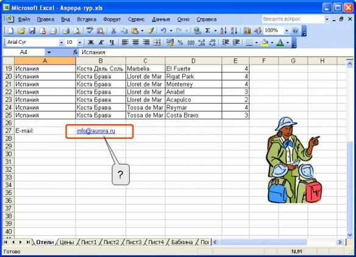
Task: Cut selection with the scissors icon
Action: pos(113,30)
